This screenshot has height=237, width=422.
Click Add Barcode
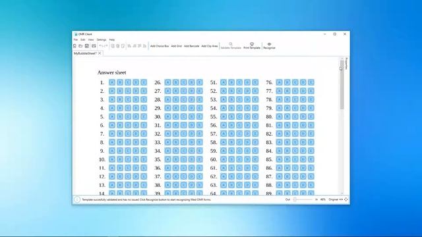(192, 46)
